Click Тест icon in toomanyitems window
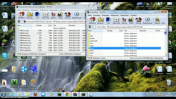This screenshot has width=176, height=99. (x=37, y=15)
